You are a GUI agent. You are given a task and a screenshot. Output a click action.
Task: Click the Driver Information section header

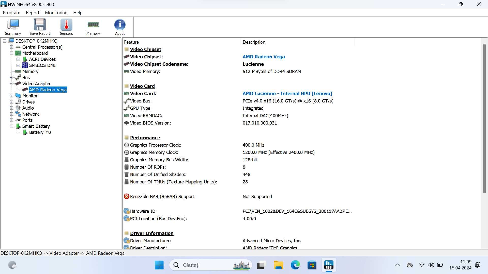click(152, 233)
